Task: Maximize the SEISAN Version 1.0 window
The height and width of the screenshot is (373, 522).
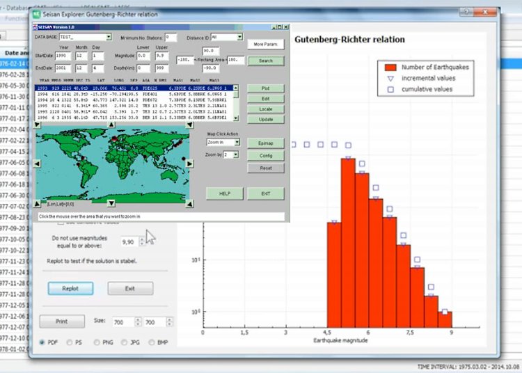Action: pyautogui.click(x=280, y=27)
